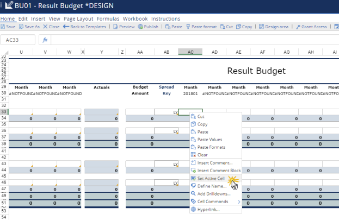The image size is (339, 220).
Task: Click the Copy icon in context menu
Action: pos(193,124)
